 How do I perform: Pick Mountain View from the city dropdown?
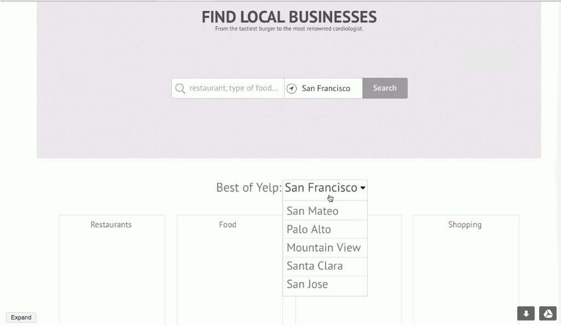pyautogui.click(x=325, y=248)
